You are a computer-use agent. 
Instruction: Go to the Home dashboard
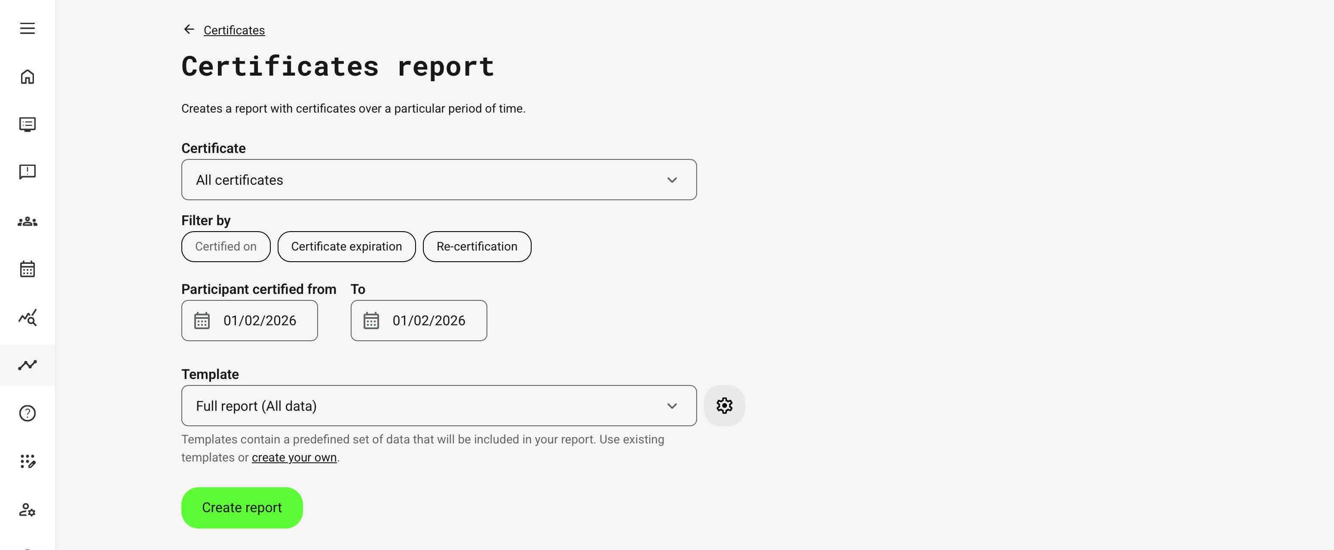(x=27, y=76)
